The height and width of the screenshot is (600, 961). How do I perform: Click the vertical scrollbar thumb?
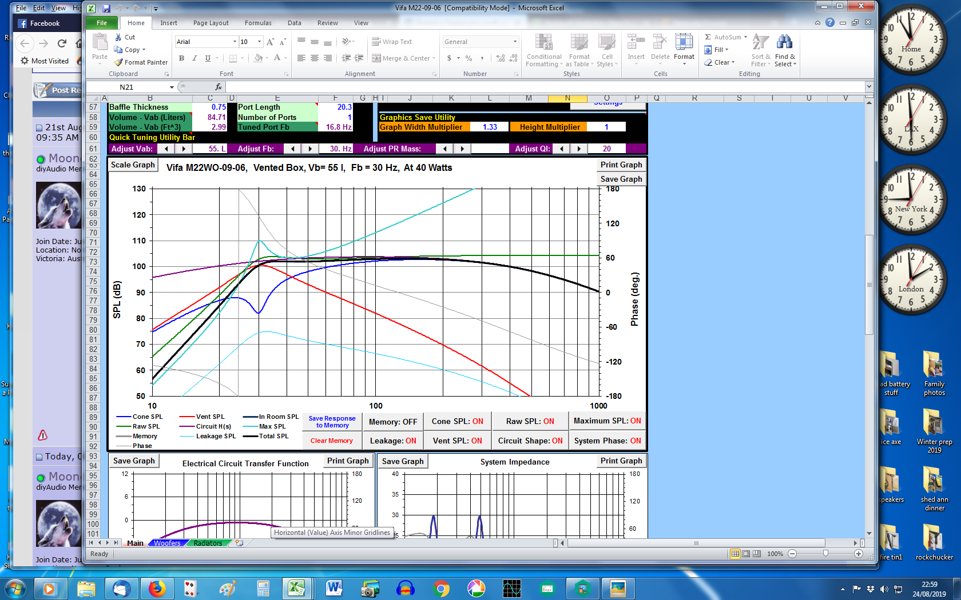(x=869, y=284)
